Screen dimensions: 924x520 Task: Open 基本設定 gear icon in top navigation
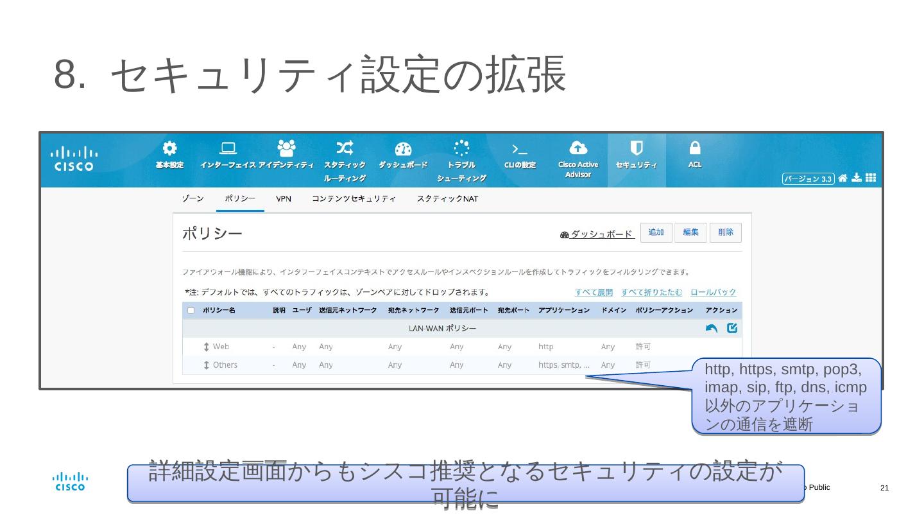(169, 148)
